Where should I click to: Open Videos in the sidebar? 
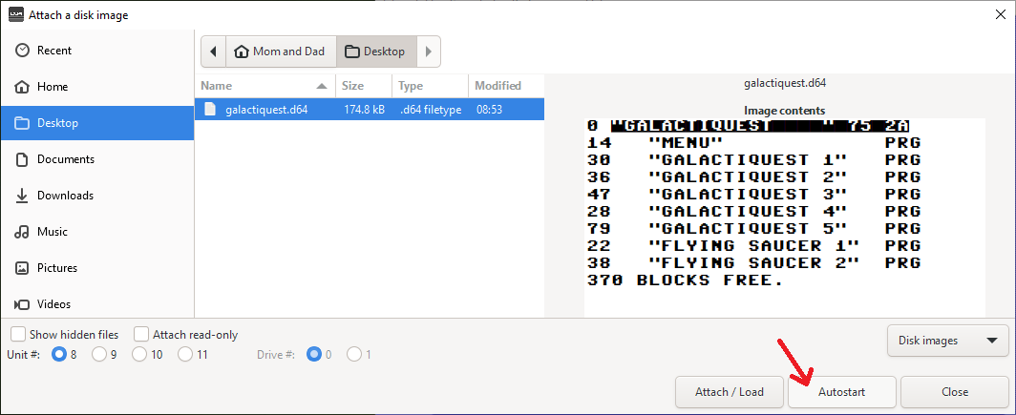pos(97,303)
